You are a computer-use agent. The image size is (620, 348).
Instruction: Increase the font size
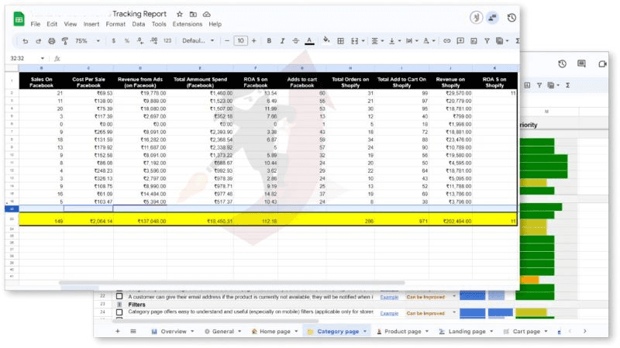tap(254, 41)
